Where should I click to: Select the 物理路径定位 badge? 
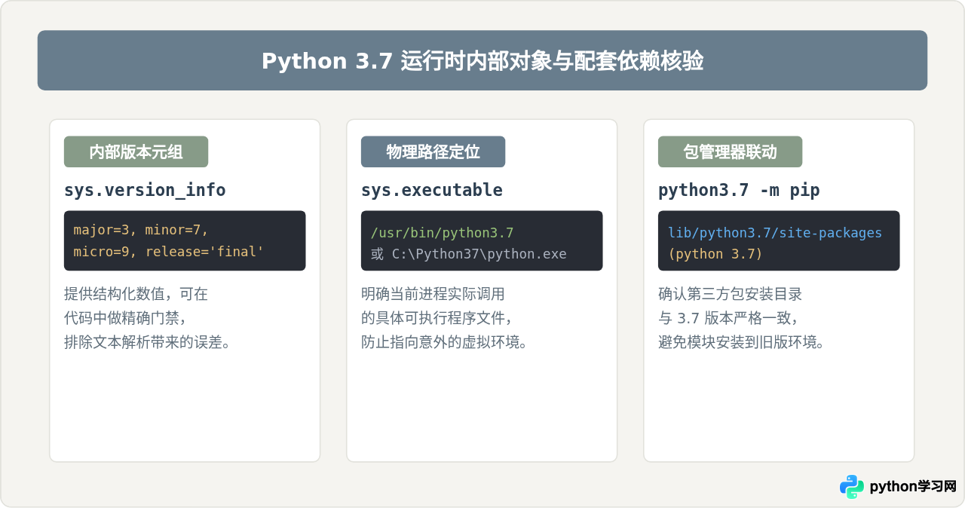(x=433, y=151)
